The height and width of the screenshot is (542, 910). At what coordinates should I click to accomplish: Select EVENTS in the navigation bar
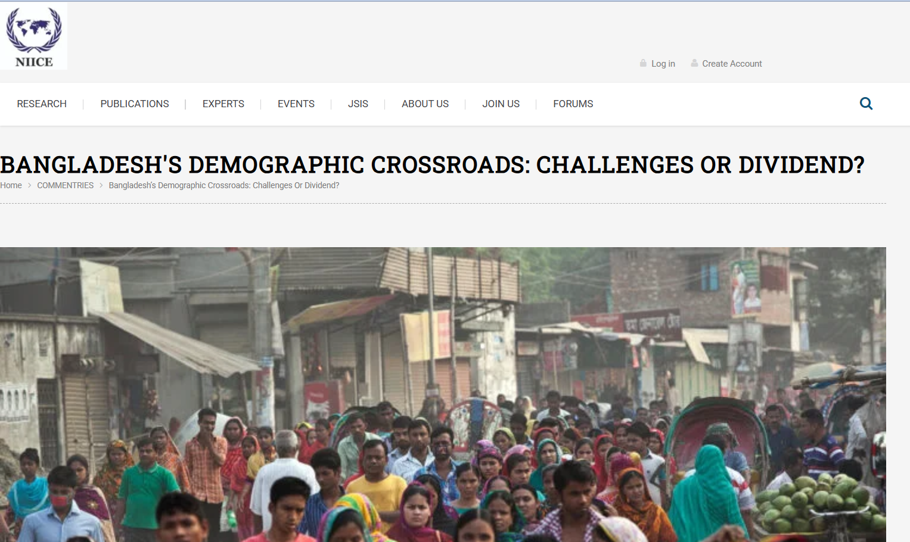(x=296, y=104)
